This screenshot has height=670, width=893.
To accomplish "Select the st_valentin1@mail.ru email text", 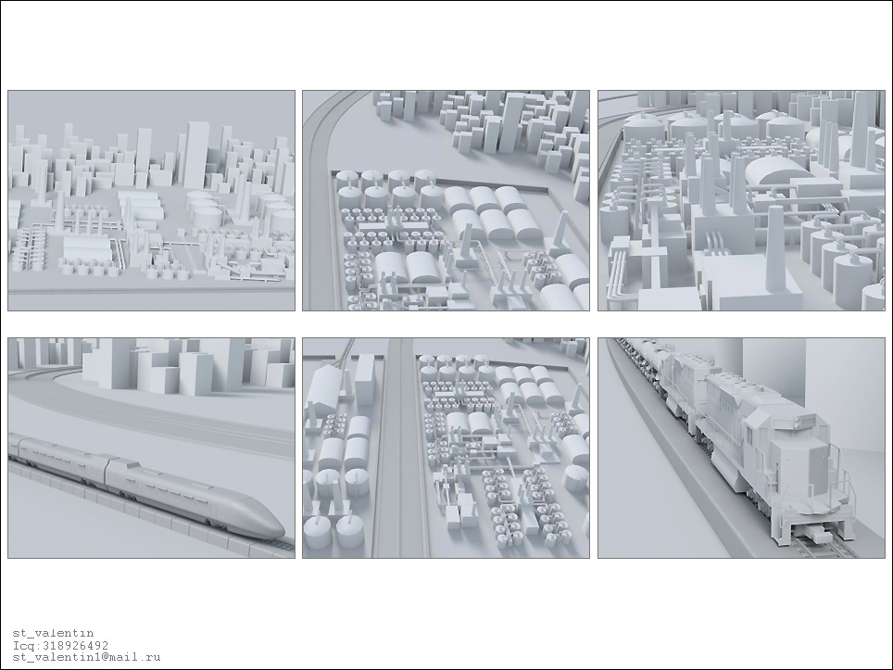I will pyautogui.click(x=86, y=657).
